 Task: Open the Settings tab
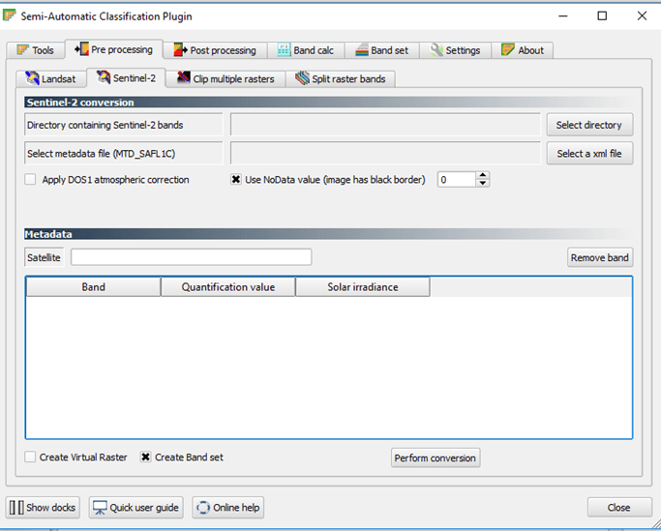click(x=455, y=50)
